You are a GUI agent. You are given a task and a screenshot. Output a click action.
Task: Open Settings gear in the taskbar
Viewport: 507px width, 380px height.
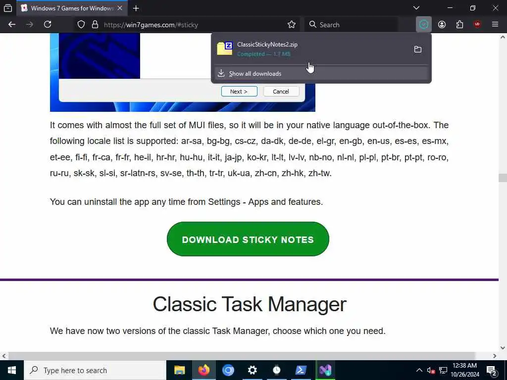[252, 370]
